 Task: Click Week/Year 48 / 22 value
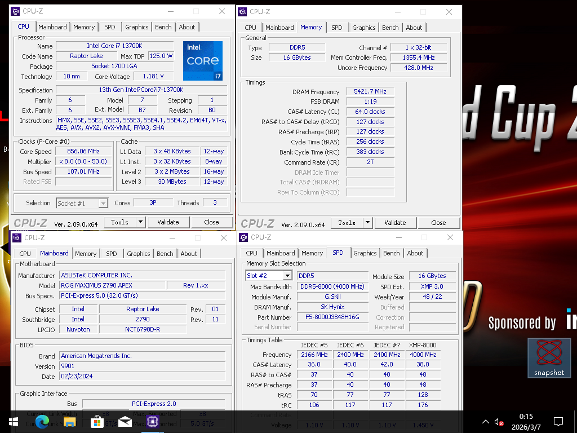432,297
